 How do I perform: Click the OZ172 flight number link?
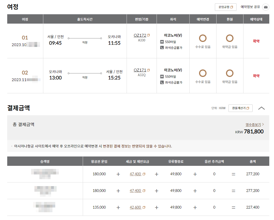tap(140, 34)
